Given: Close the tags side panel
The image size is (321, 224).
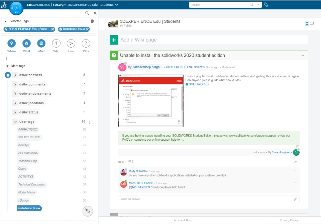Looking at the screenshot, I should point(95,13).
